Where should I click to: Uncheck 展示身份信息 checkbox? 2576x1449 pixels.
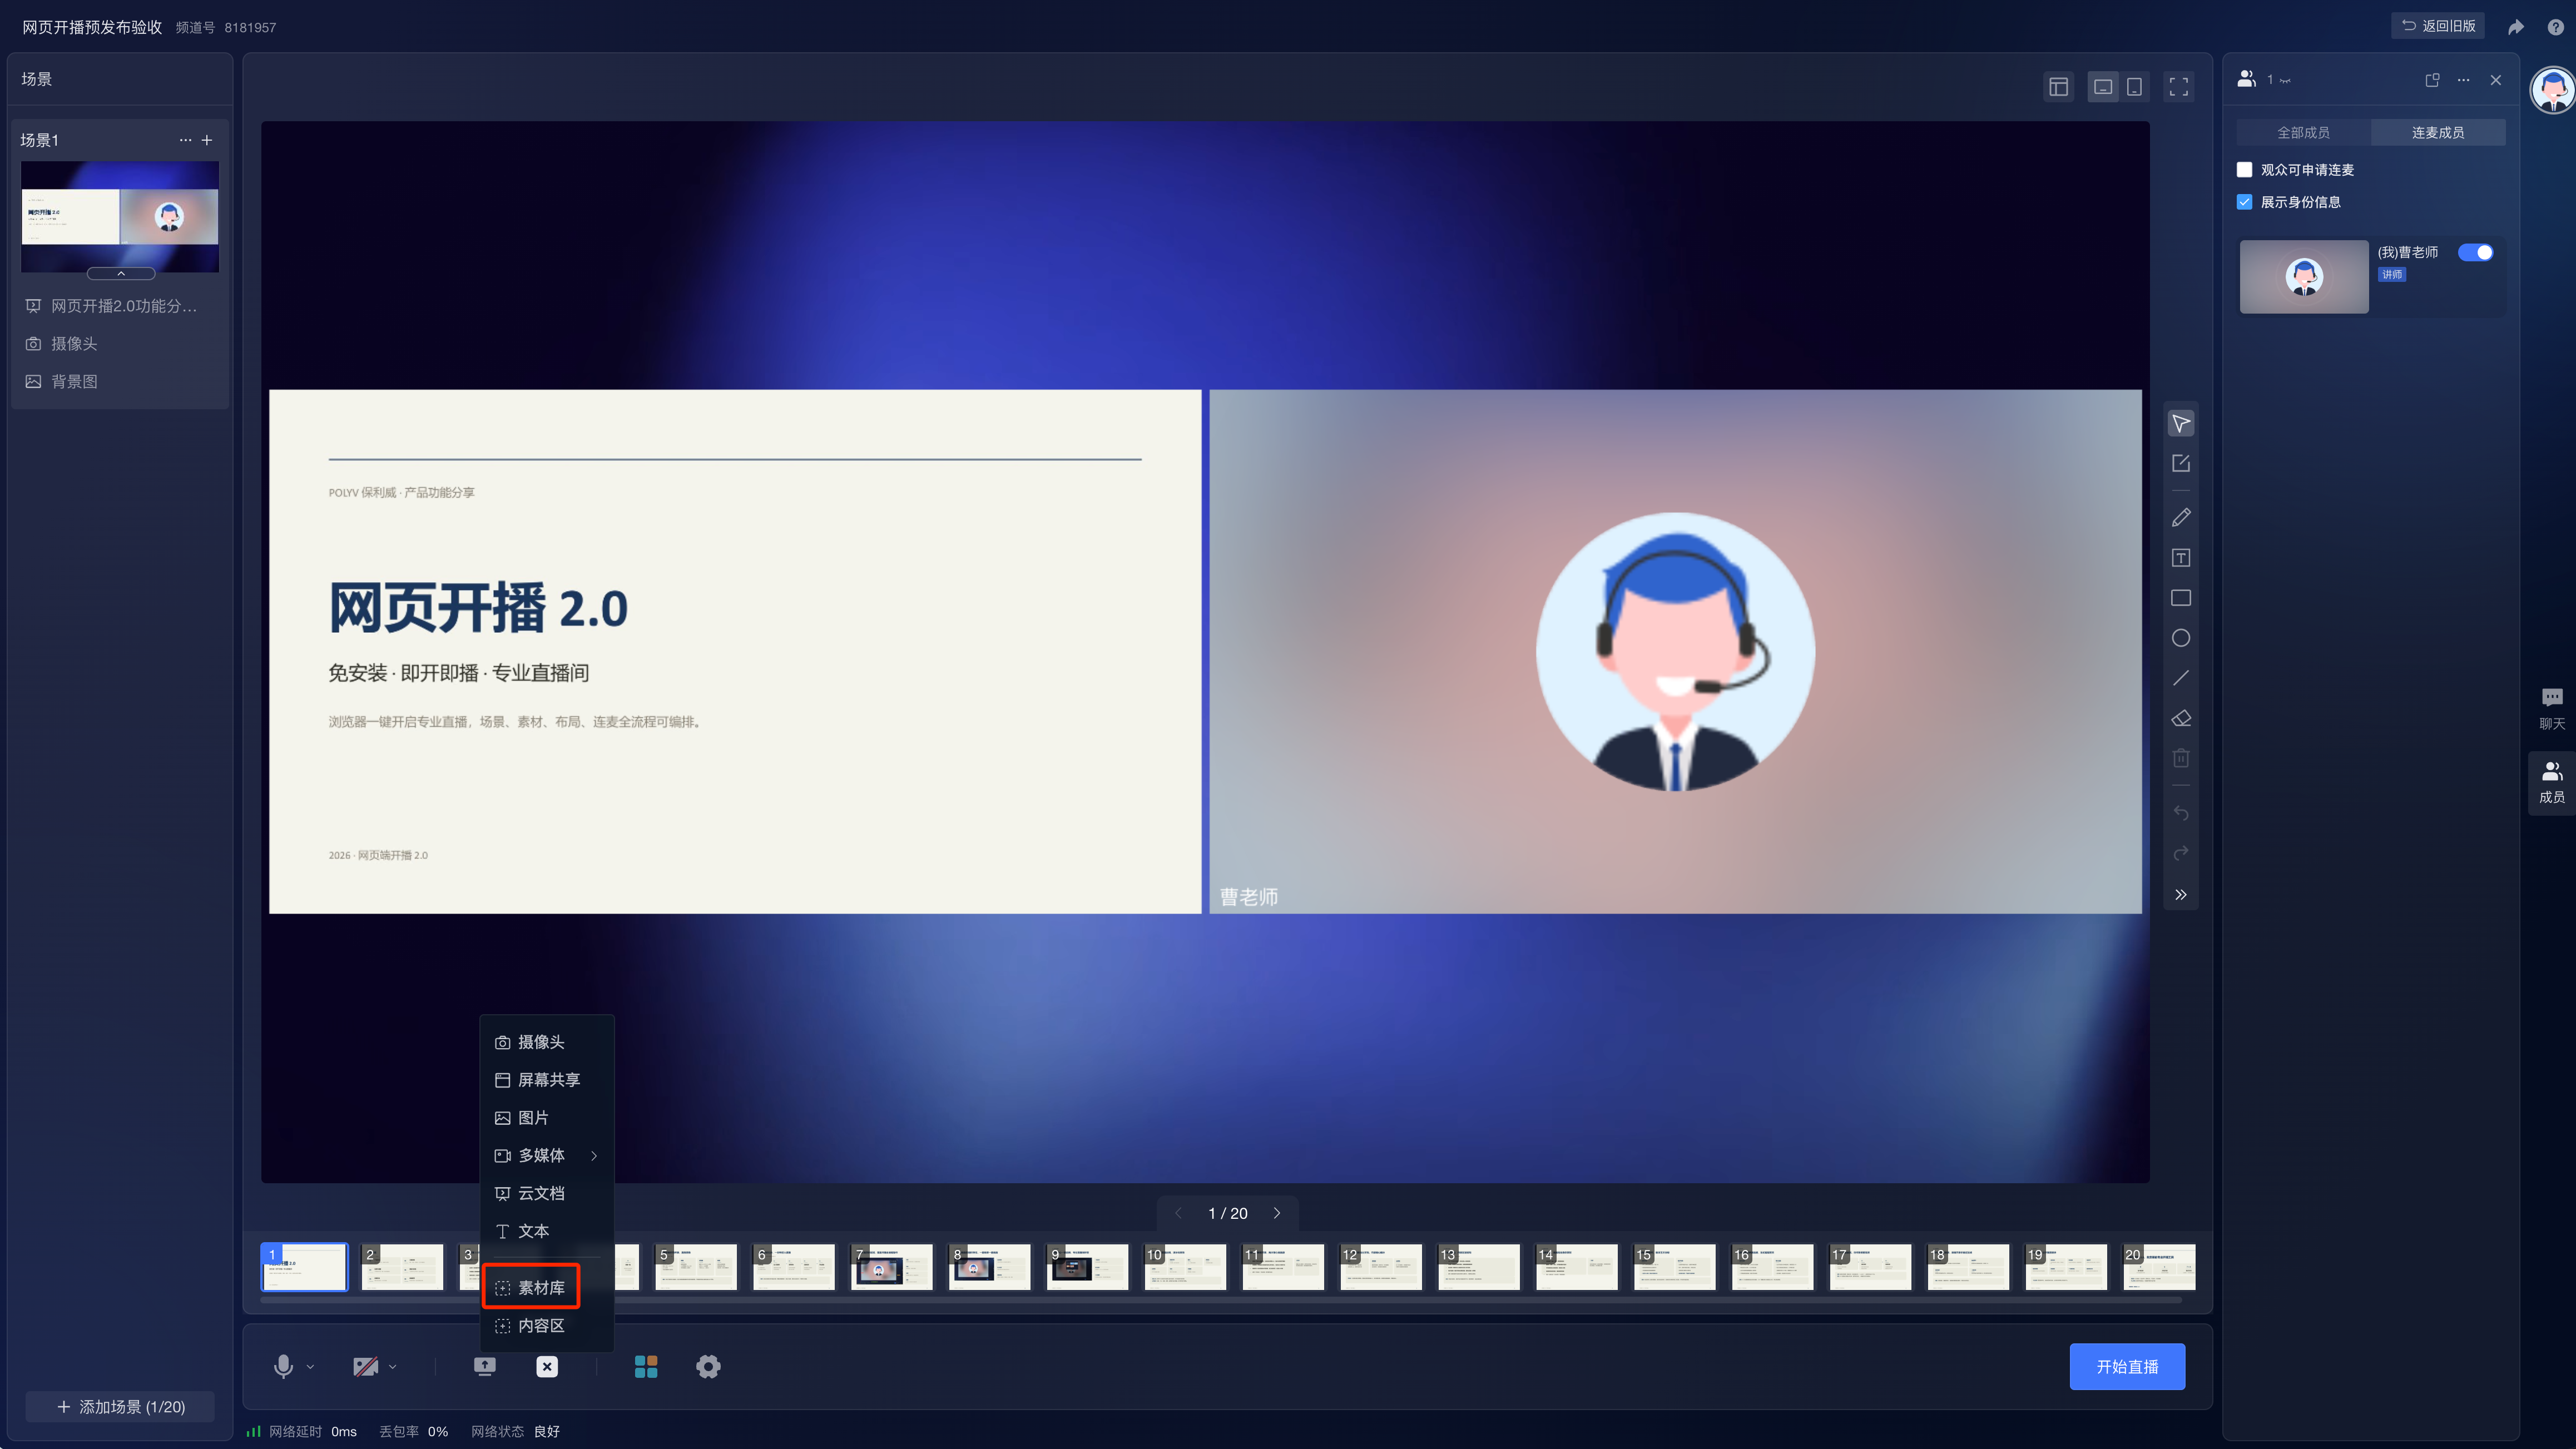point(2244,202)
